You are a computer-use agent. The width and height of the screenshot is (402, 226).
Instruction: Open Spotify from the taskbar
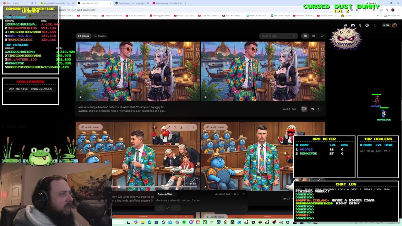coord(184,222)
